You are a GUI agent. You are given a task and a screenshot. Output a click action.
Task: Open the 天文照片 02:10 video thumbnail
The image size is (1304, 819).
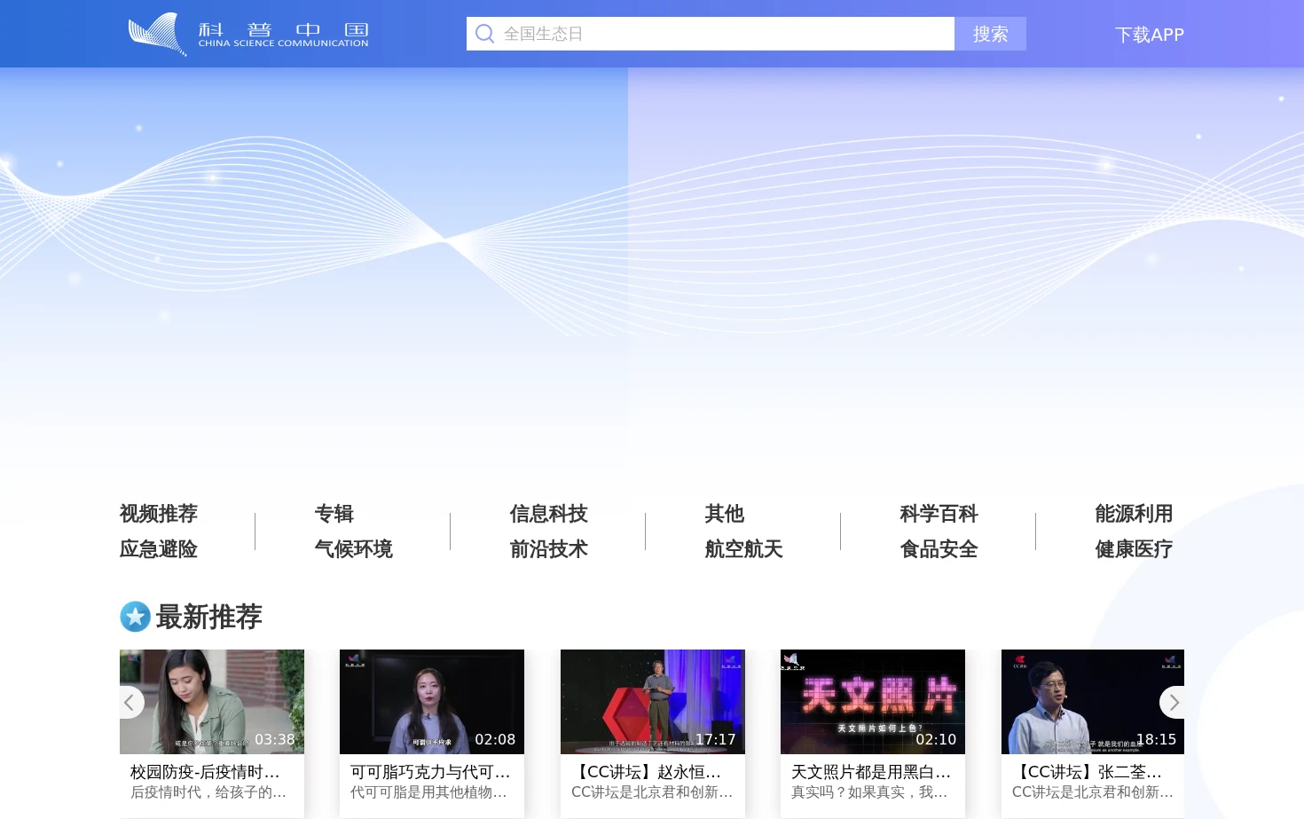(873, 702)
